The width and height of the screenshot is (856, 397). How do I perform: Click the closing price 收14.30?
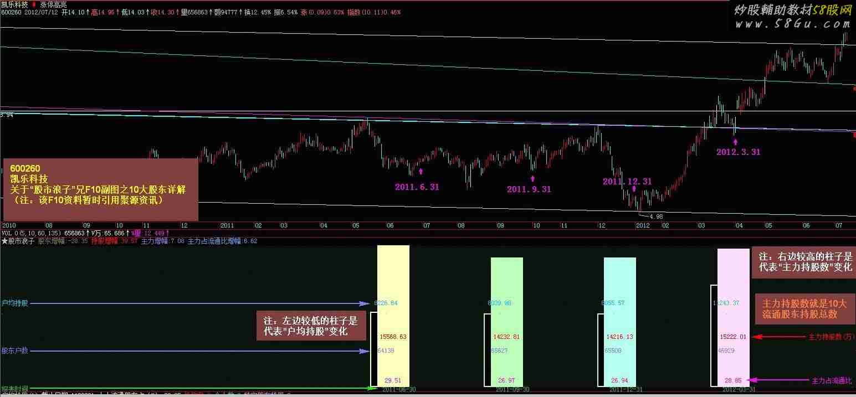164,11
